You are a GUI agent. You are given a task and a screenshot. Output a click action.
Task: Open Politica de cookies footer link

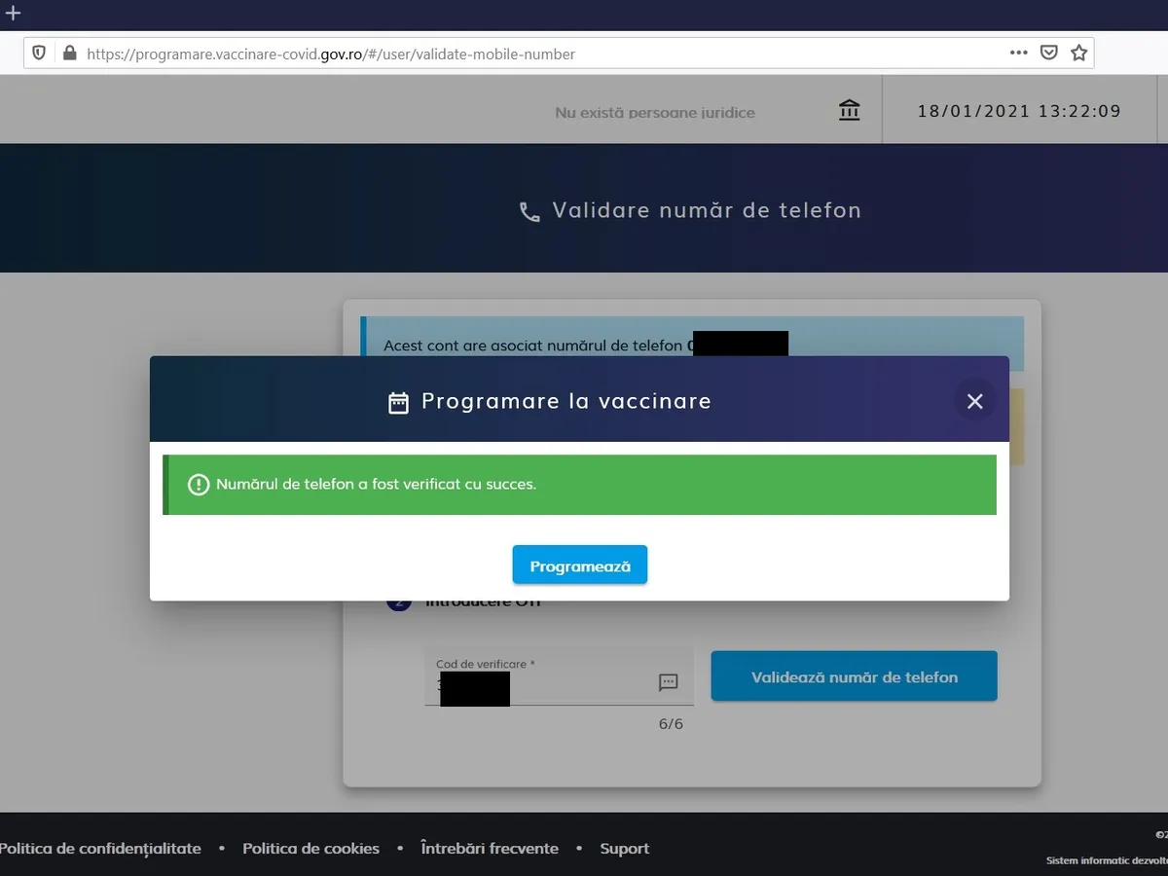pyautogui.click(x=310, y=849)
